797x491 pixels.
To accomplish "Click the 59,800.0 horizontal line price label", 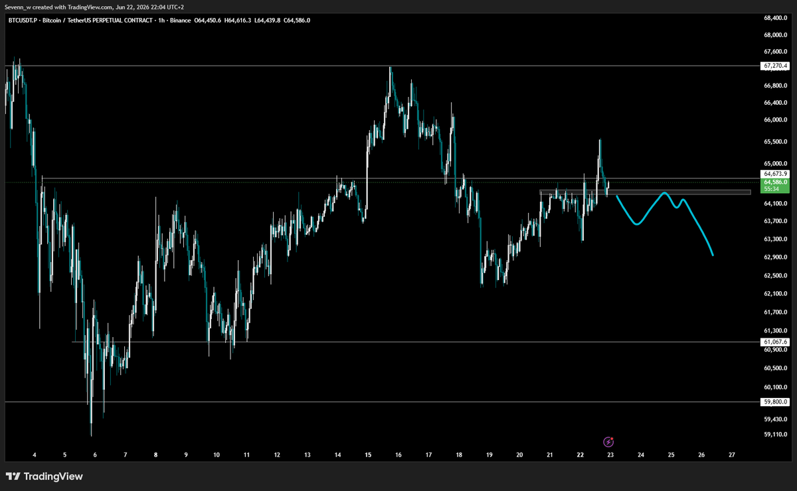I will click(x=775, y=401).
